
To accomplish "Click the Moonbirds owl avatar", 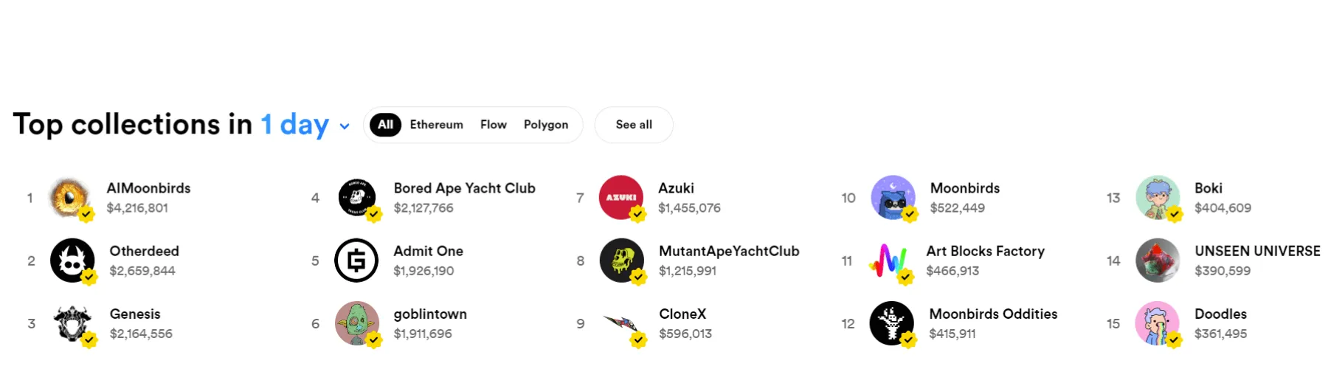I will [893, 197].
